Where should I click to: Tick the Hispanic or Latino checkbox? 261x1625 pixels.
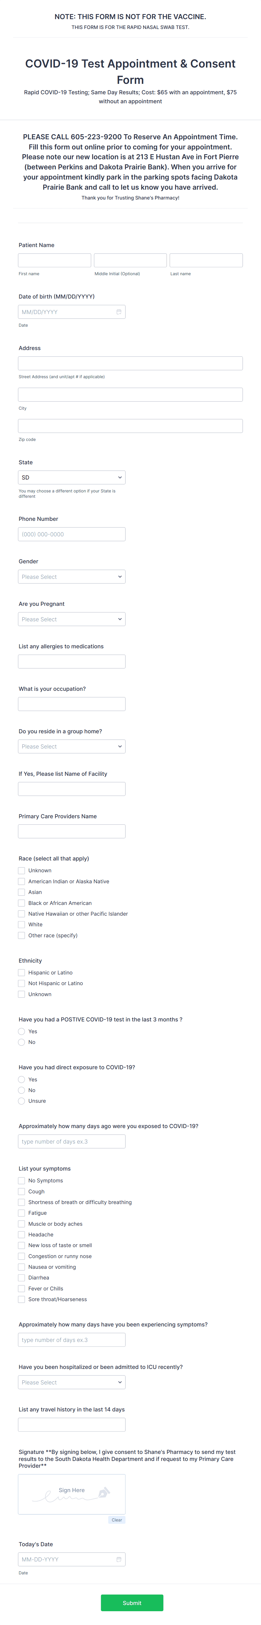click(21, 973)
